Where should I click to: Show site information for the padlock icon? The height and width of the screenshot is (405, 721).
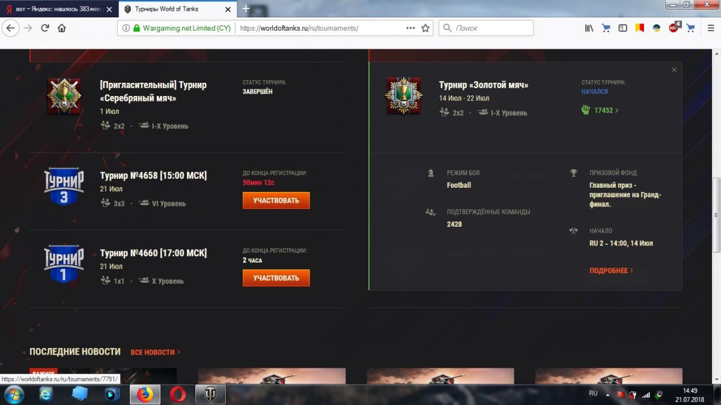click(136, 28)
